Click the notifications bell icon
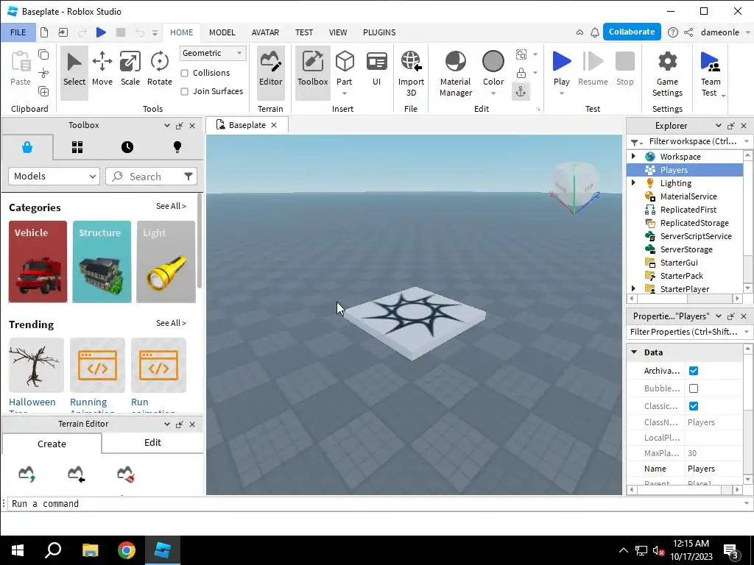Viewport: 754px width, 565px height. [595, 32]
